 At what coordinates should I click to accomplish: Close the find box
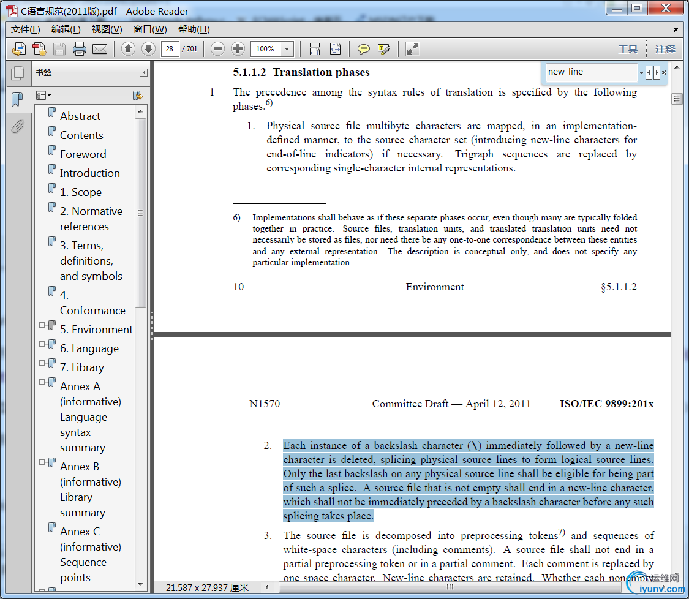click(x=665, y=72)
